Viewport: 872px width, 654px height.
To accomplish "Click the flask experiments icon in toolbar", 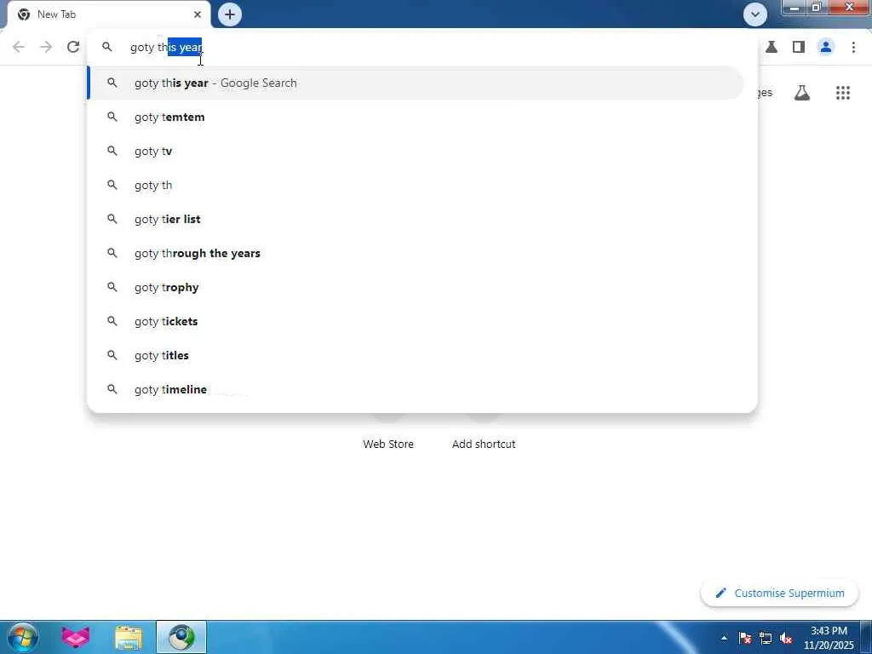I will [772, 48].
